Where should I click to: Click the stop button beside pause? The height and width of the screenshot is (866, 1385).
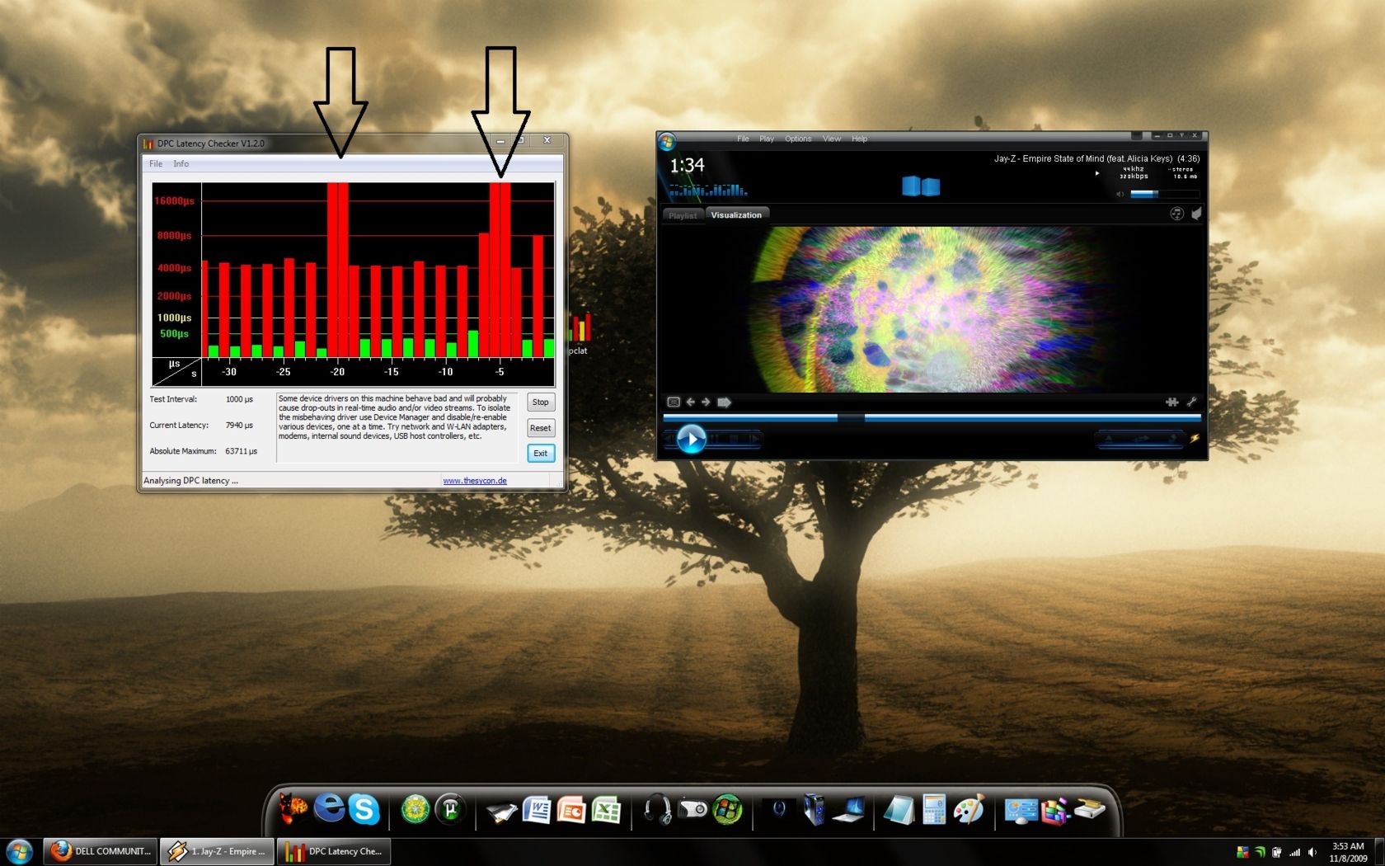tap(734, 439)
